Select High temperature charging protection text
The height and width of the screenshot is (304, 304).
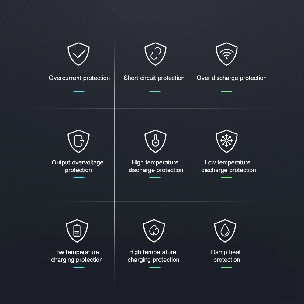(x=153, y=256)
